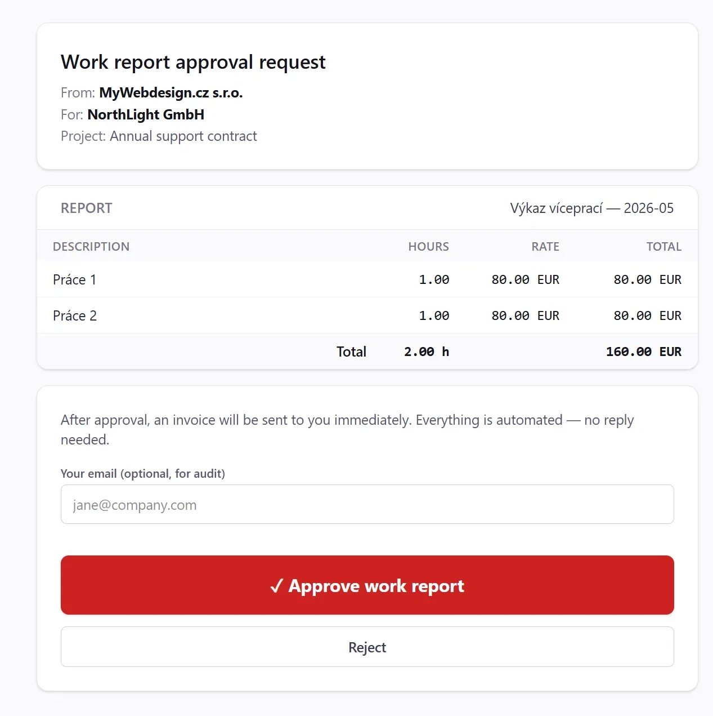Select the MyWebdesign.cz s.r.o. sender name

coord(171,93)
